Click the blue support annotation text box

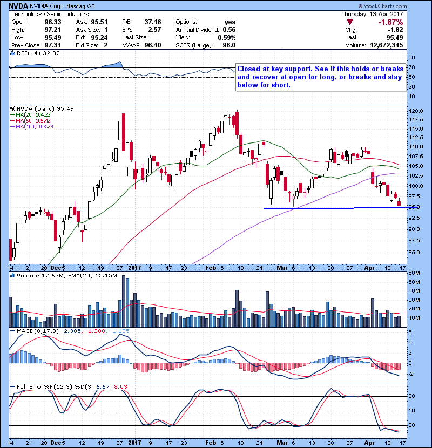[x=321, y=77]
